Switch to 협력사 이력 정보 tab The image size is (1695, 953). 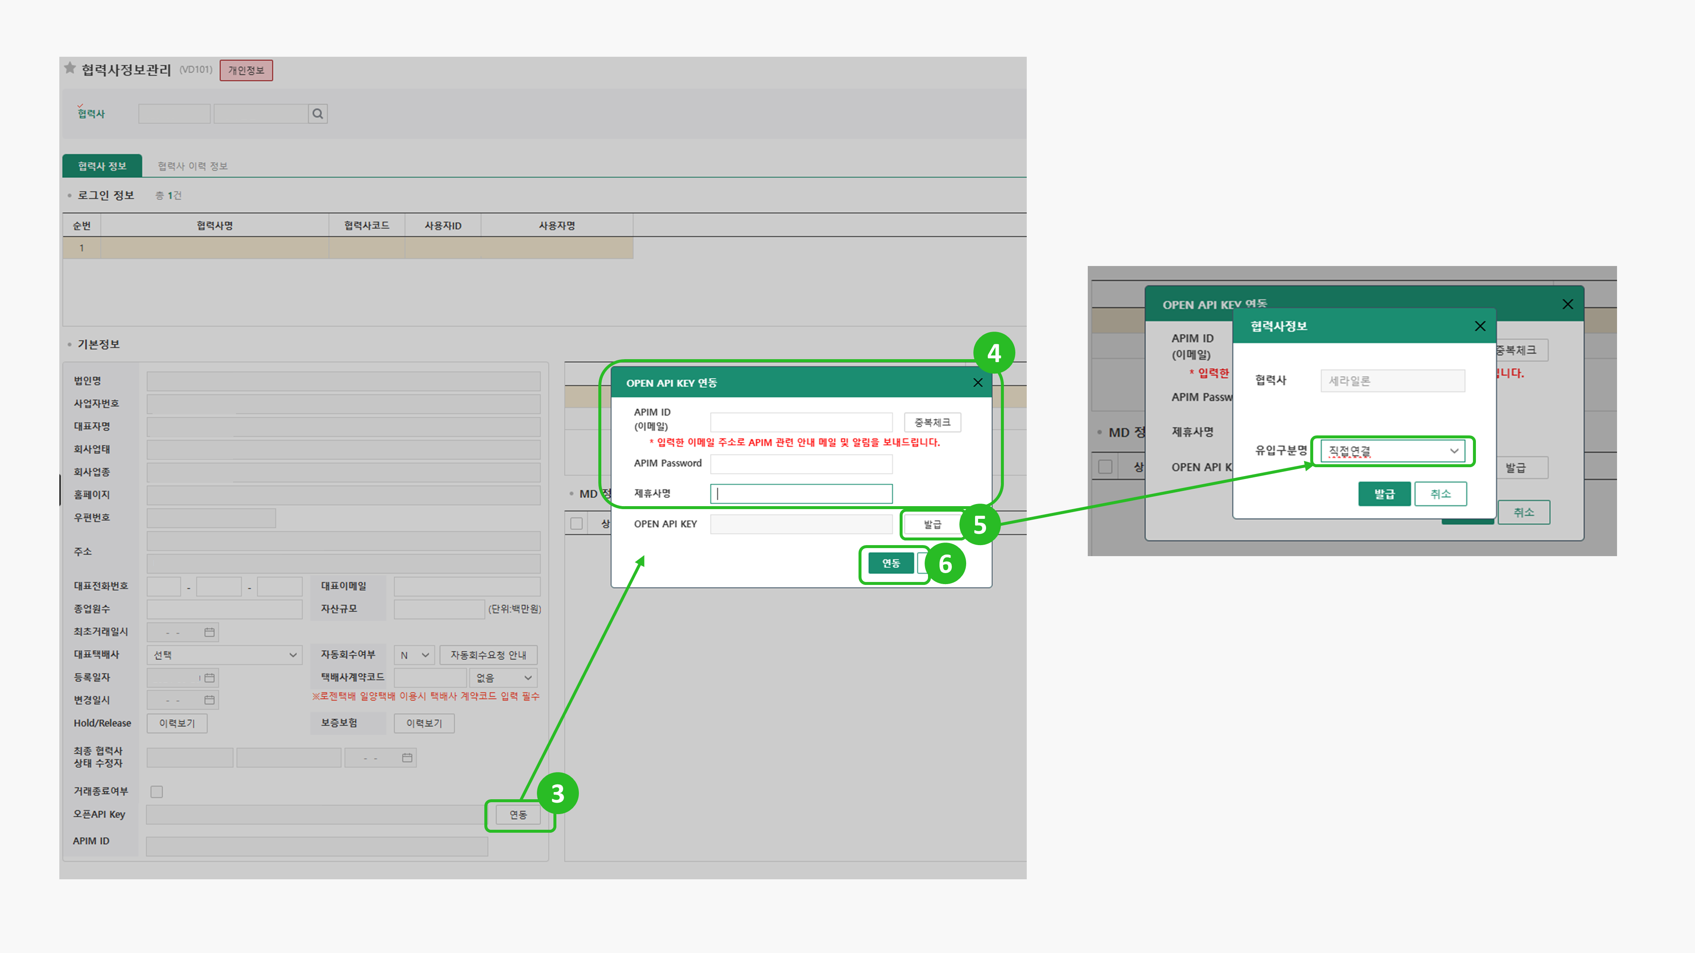tap(192, 166)
